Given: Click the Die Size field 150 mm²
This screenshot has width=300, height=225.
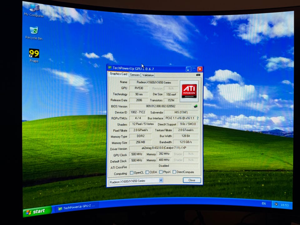Looking at the screenshot, I should click(171, 94).
